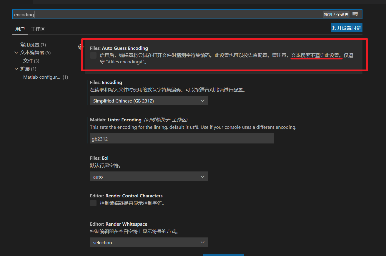Switch to the 工作区 settings tab

[38, 29]
